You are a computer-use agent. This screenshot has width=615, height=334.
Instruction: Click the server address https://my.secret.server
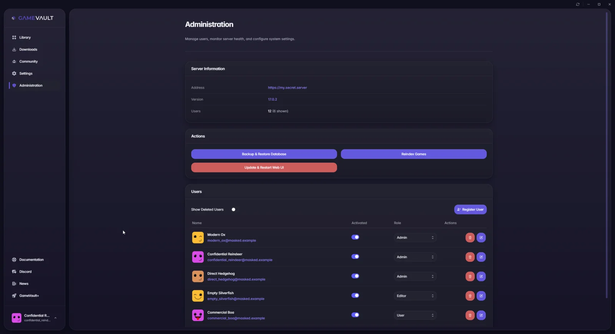point(288,88)
